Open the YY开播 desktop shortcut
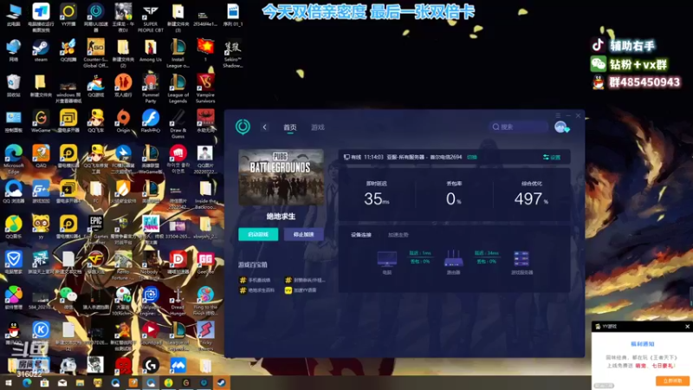 (68, 15)
